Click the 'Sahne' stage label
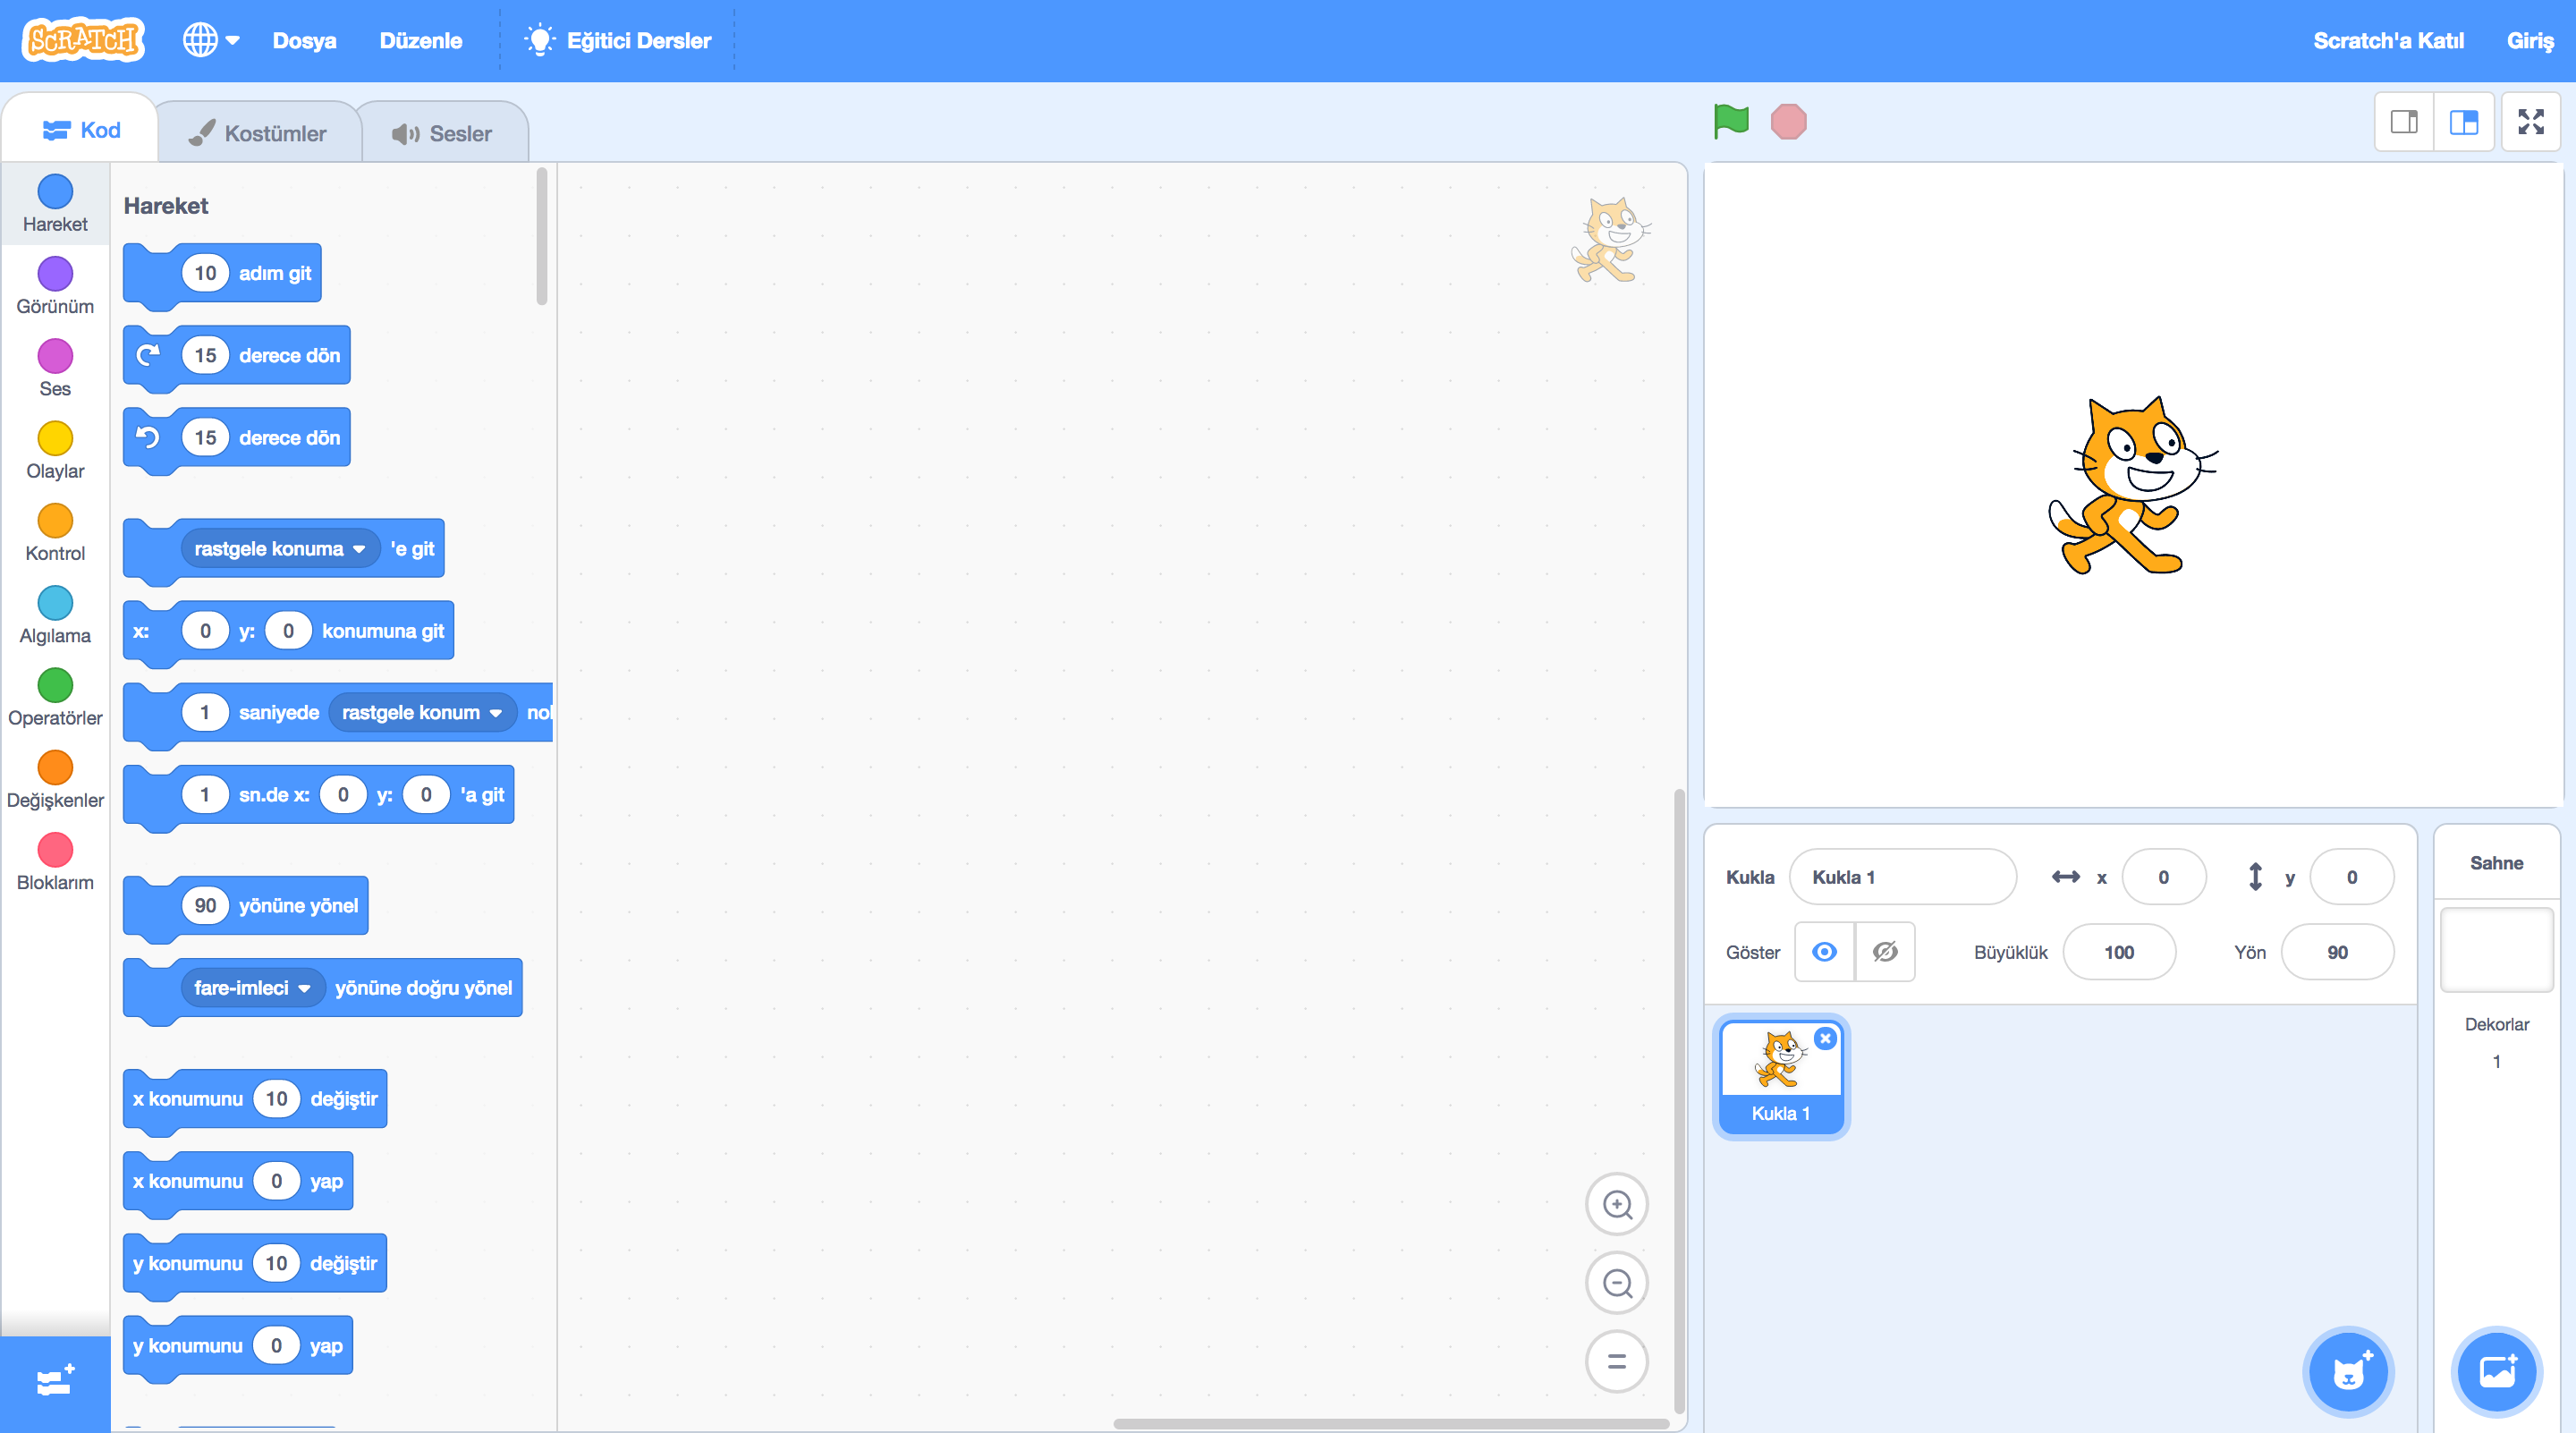 2496,863
